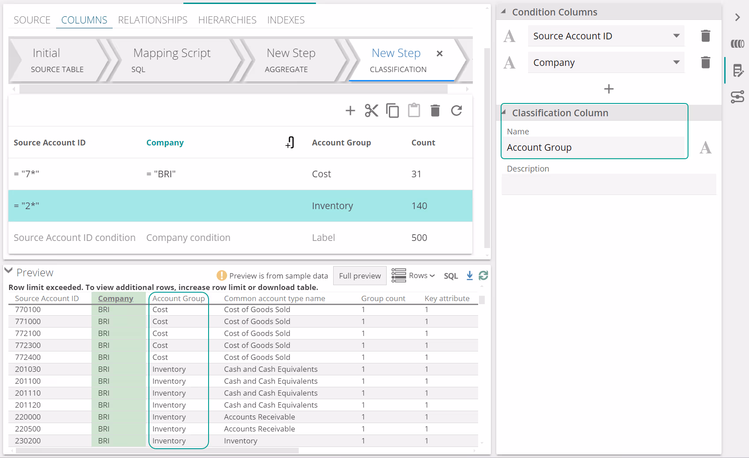The height and width of the screenshot is (458, 749).
Task: Click the Description input field
Action: click(608, 184)
